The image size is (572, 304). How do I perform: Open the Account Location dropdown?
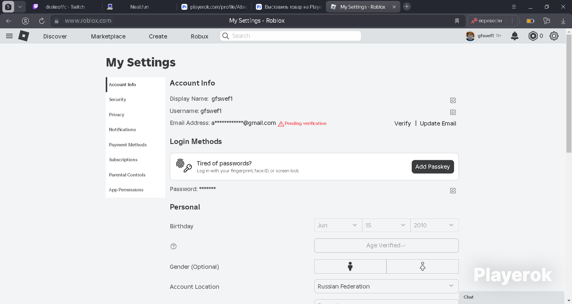[x=386, y=286]
